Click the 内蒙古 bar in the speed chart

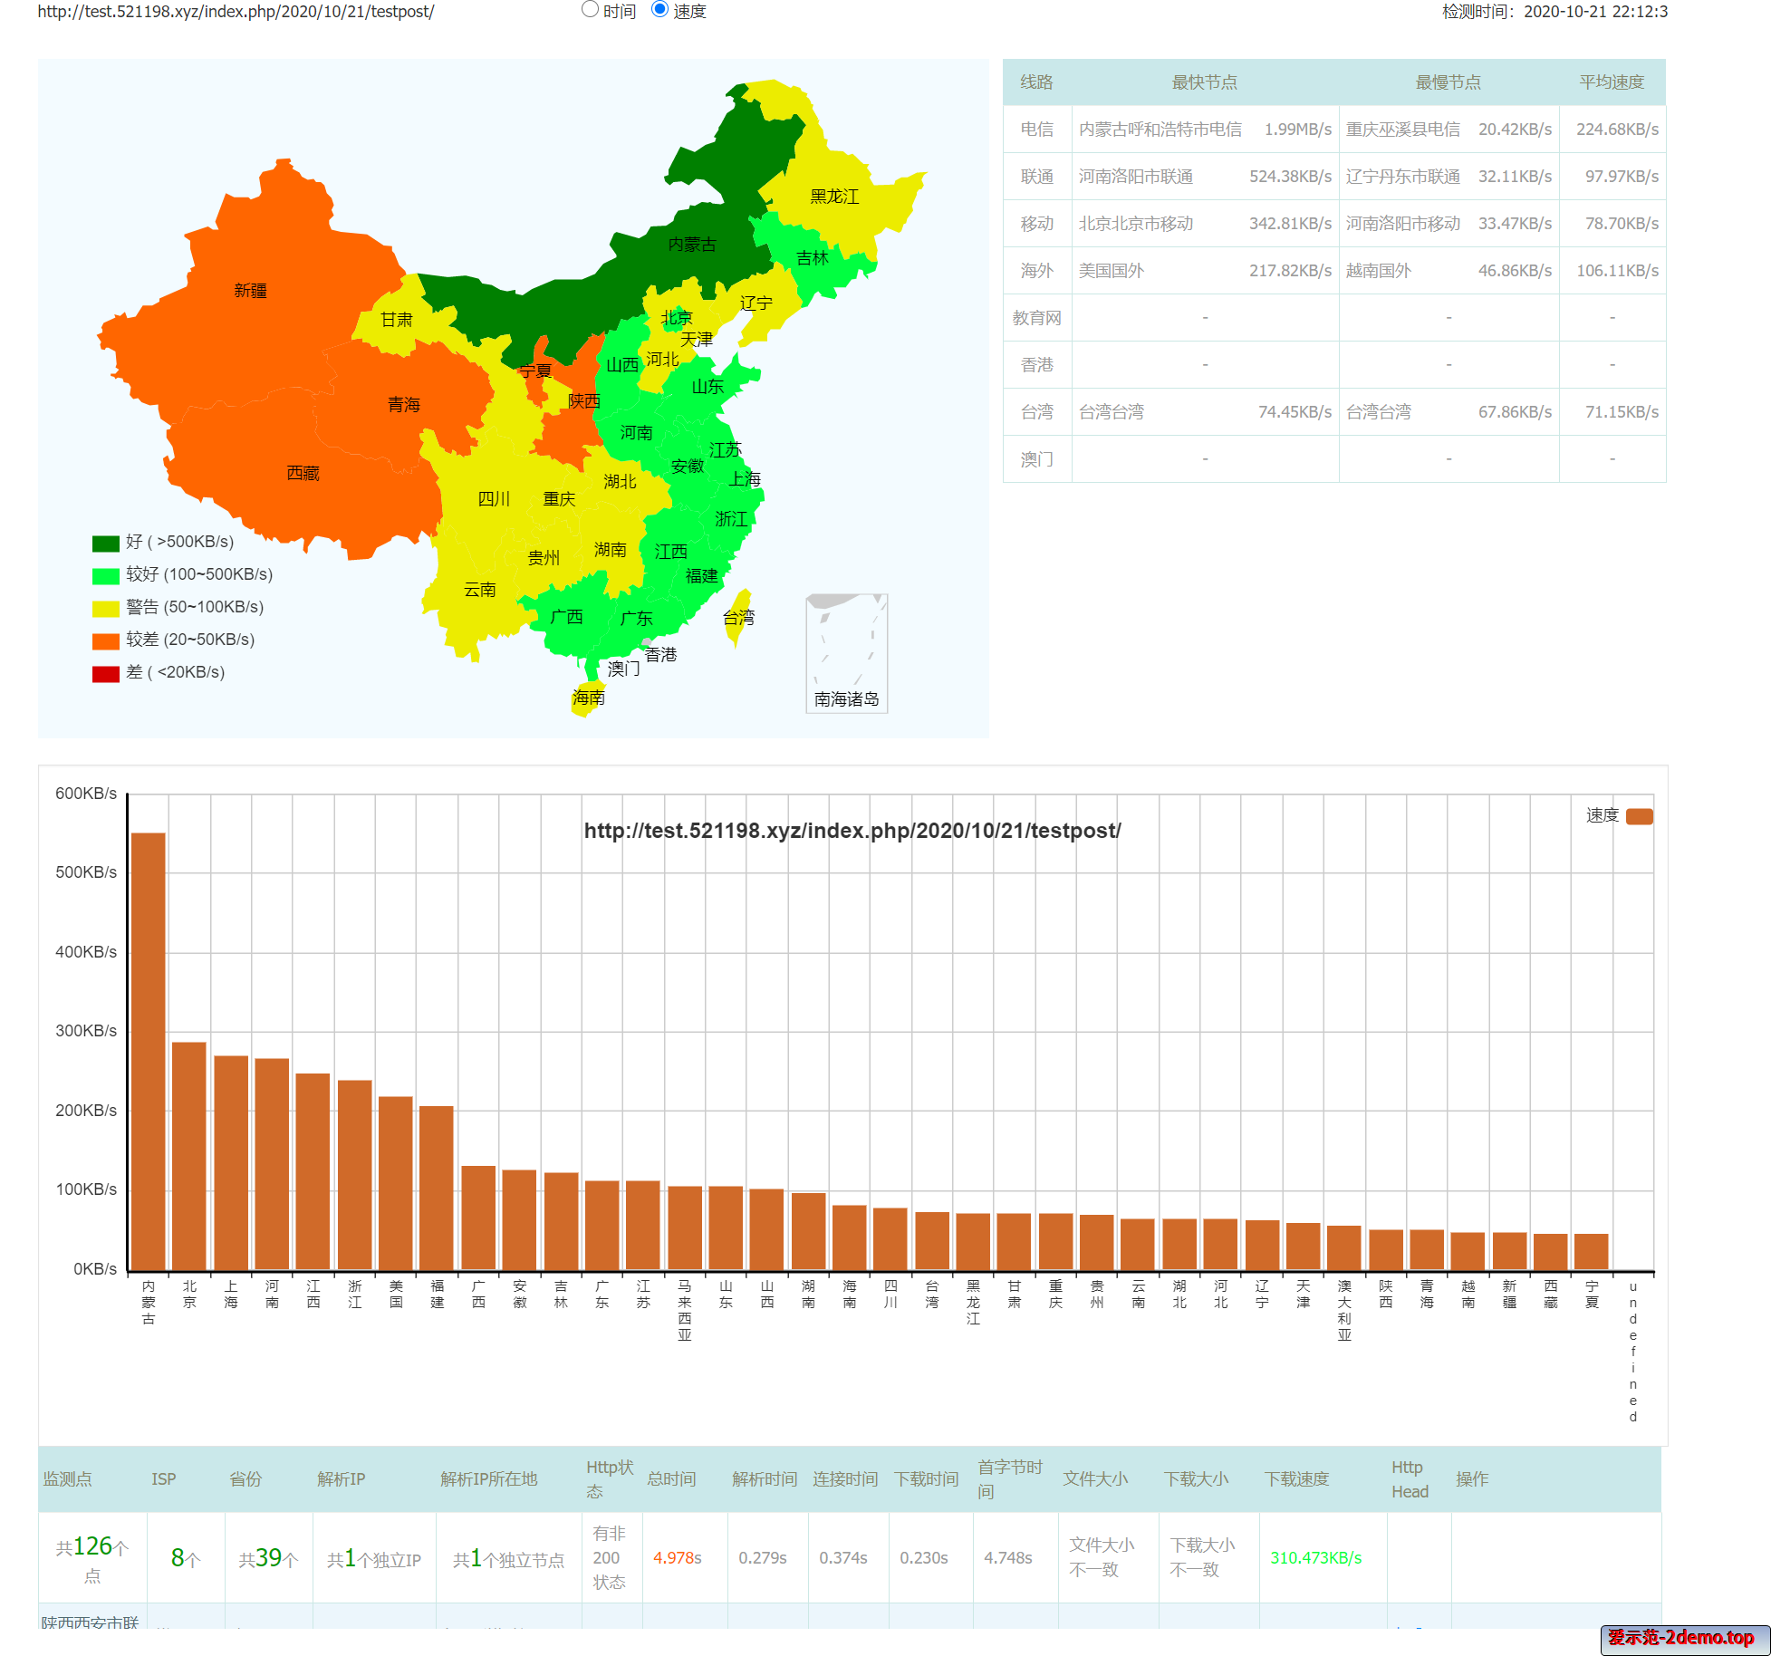[149, 1051]
